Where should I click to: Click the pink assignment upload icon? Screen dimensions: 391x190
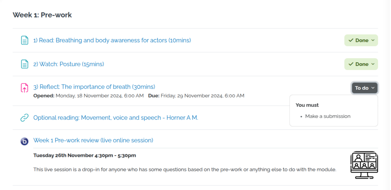pyautogui.click(x=24, y=88)
